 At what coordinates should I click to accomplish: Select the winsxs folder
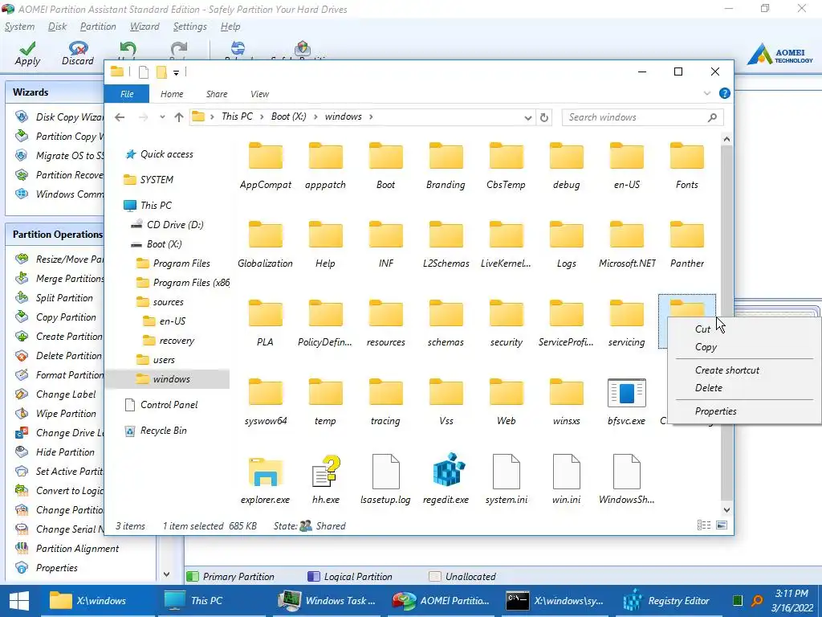pos(566,402)
